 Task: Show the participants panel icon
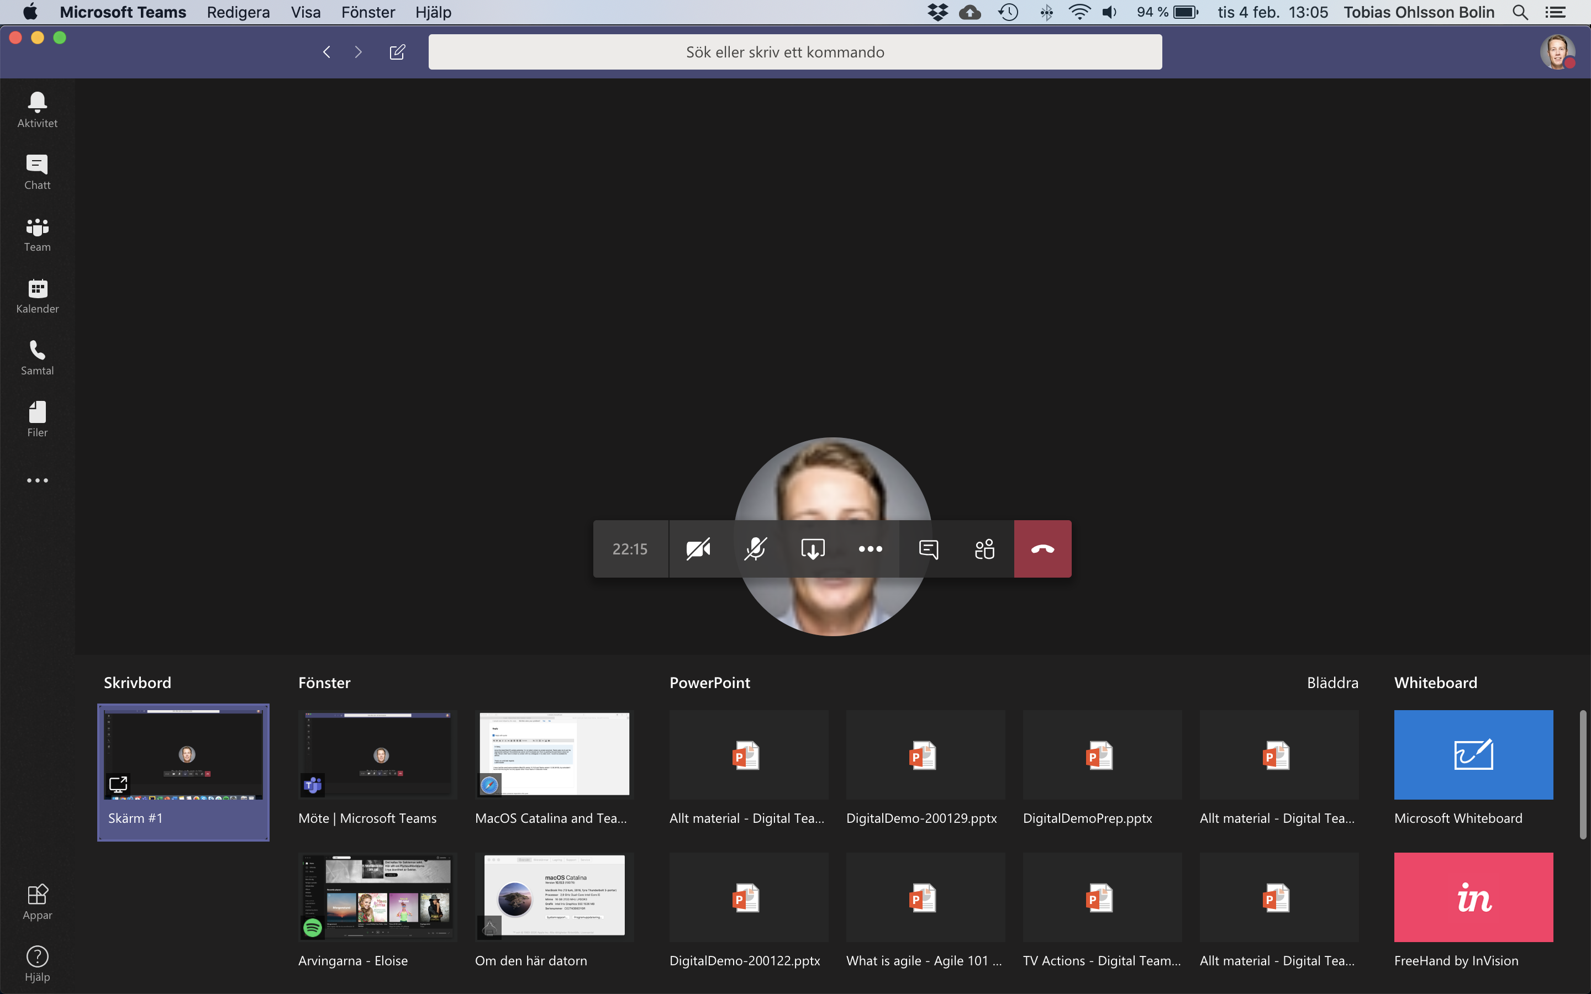(x=985, y=549)
